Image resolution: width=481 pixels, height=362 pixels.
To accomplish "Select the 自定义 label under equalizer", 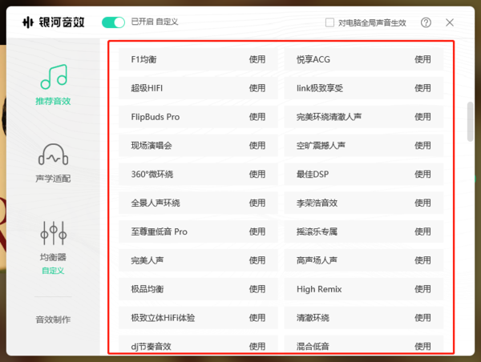I will [x=53, y=271].
